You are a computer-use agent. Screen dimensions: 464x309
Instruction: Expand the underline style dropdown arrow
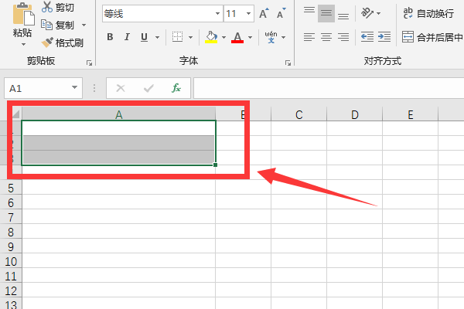click(x=158, y=37)
